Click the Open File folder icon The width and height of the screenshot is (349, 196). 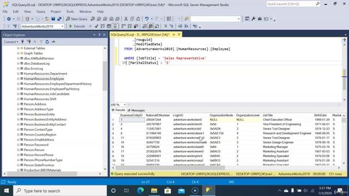47,19
